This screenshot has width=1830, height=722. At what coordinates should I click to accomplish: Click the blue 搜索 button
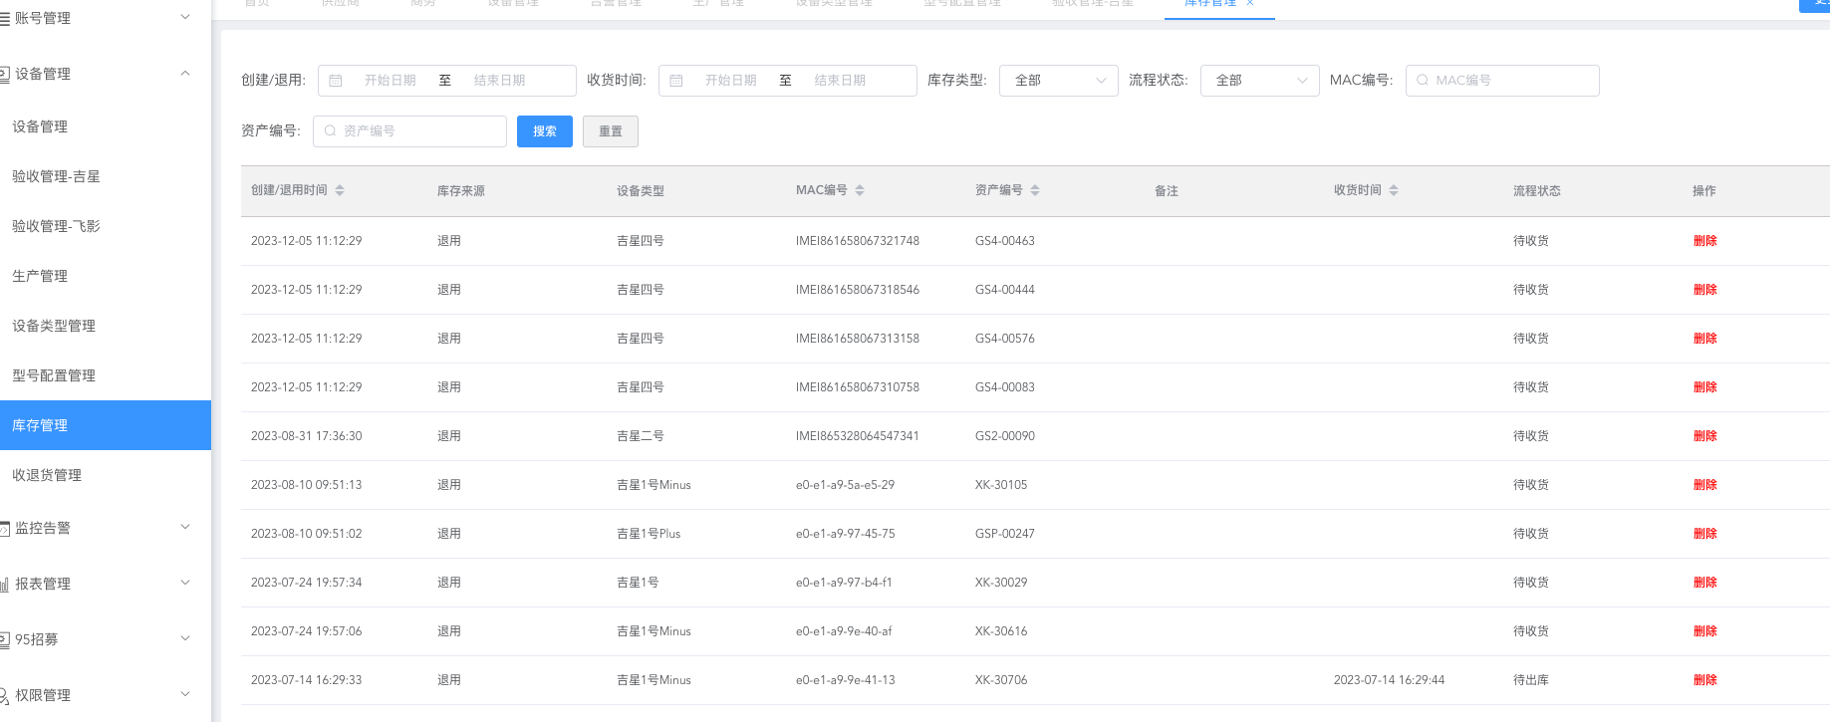click(x=545, y=131)
